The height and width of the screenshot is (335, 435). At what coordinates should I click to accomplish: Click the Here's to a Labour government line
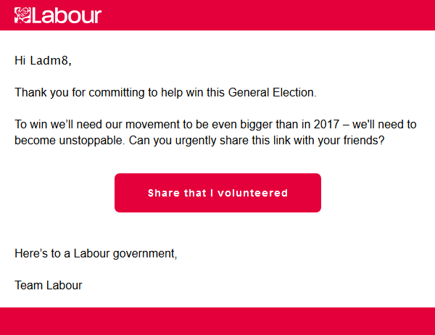(x=96, y=254)
